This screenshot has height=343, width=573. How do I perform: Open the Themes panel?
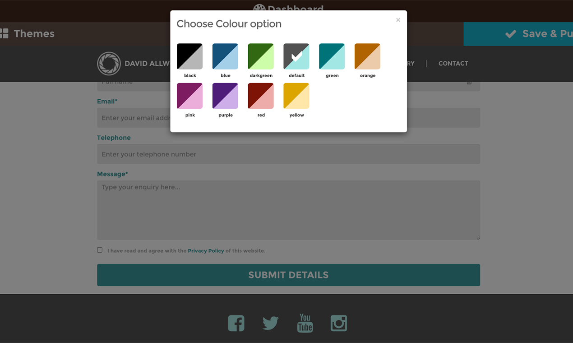pos(27,33)
